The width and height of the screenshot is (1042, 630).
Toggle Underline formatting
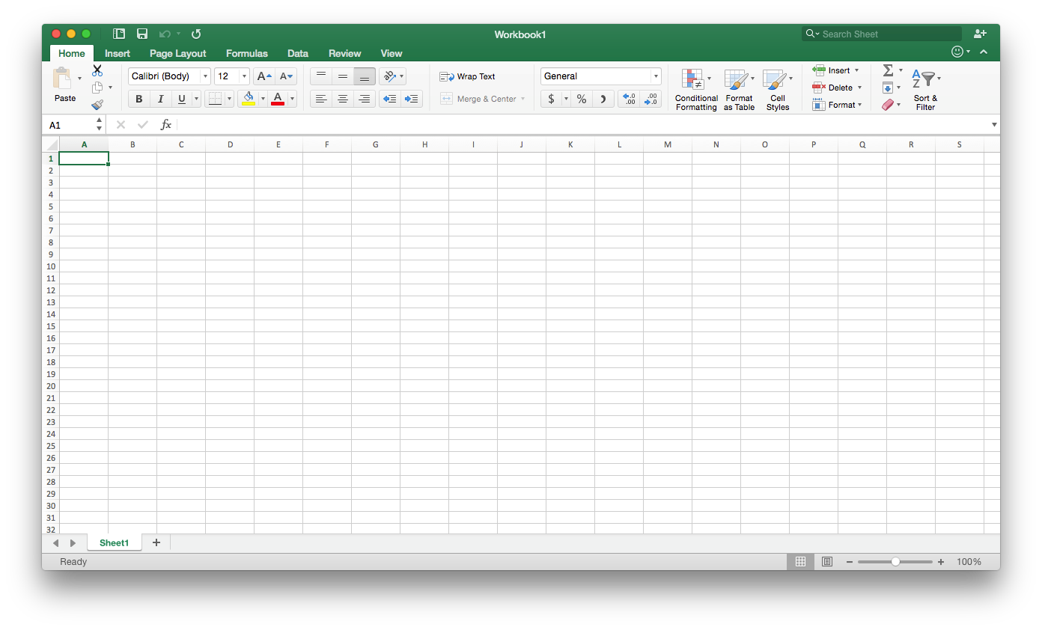[182, 99]
